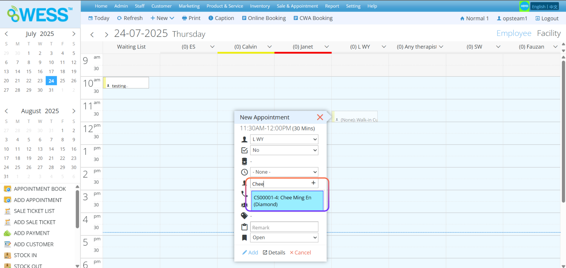The image size is (566, 268).
Task: Expand the L WY employee dropdown
Action: (284, 139)
